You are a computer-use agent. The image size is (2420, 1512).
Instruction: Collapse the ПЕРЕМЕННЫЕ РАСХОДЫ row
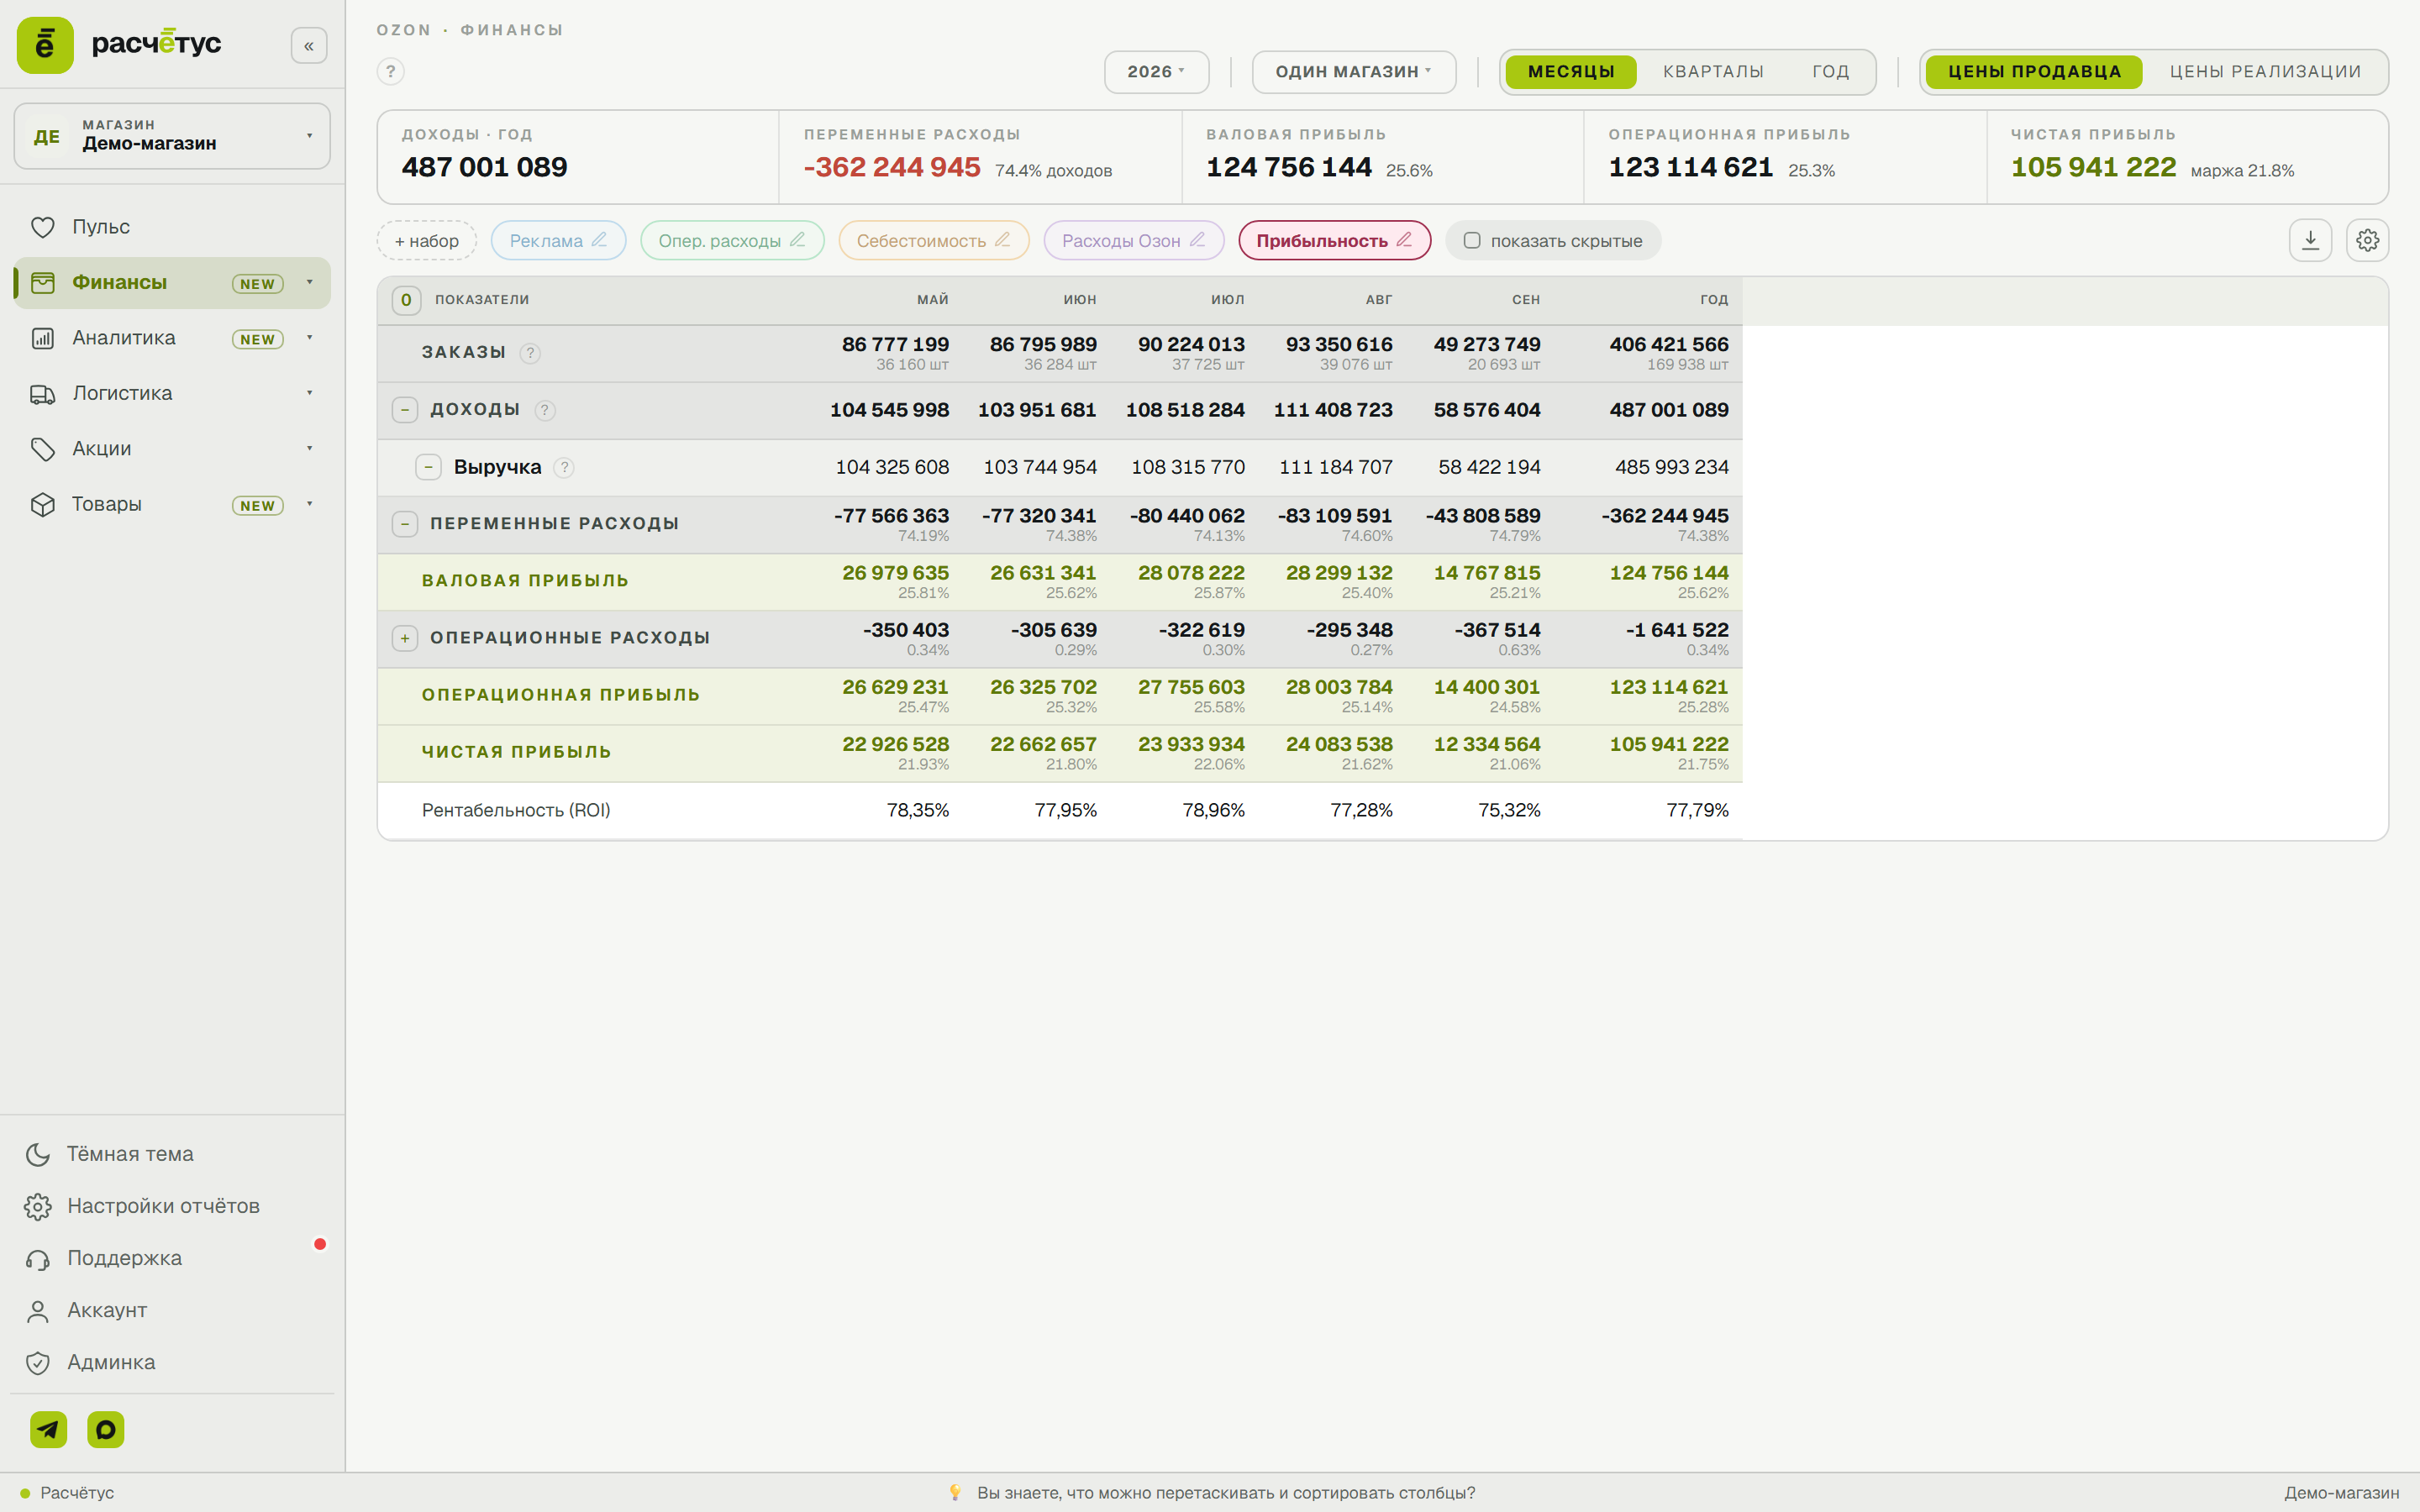click(405, 524)
